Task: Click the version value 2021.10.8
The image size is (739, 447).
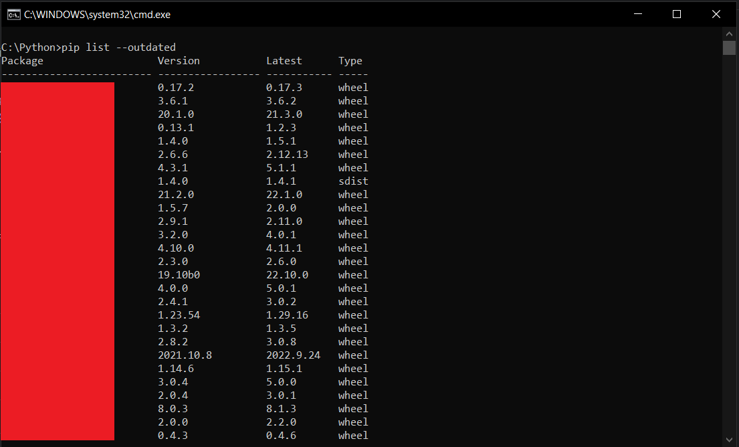Action: 185,355
